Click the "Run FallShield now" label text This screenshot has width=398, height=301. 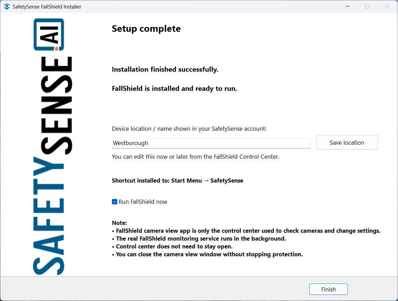click(143, 202)
